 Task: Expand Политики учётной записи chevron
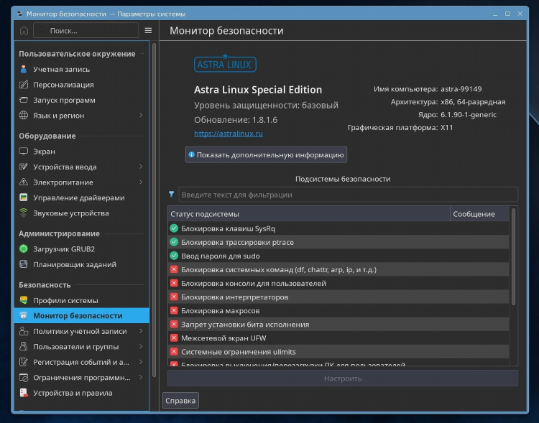(x=141, y=331)
